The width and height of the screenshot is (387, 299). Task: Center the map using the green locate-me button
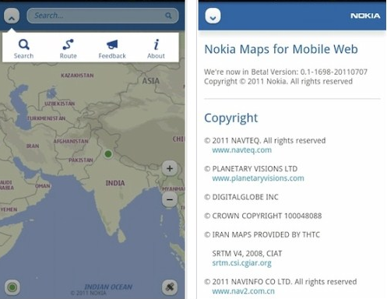click(x=12, y=287)
